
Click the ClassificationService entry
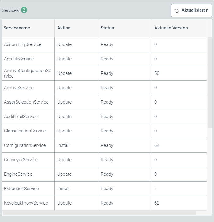pos(25,131)
